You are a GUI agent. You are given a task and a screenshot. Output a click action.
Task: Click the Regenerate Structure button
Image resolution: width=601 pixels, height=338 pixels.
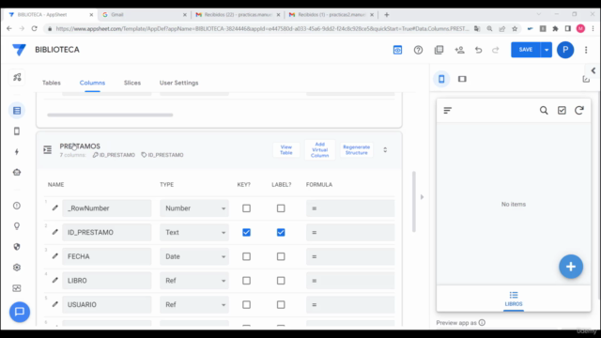pos(357,150)
